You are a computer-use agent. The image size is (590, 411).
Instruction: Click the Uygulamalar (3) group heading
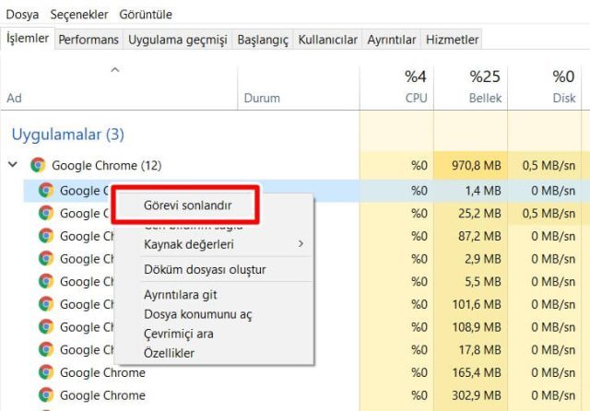67,135
